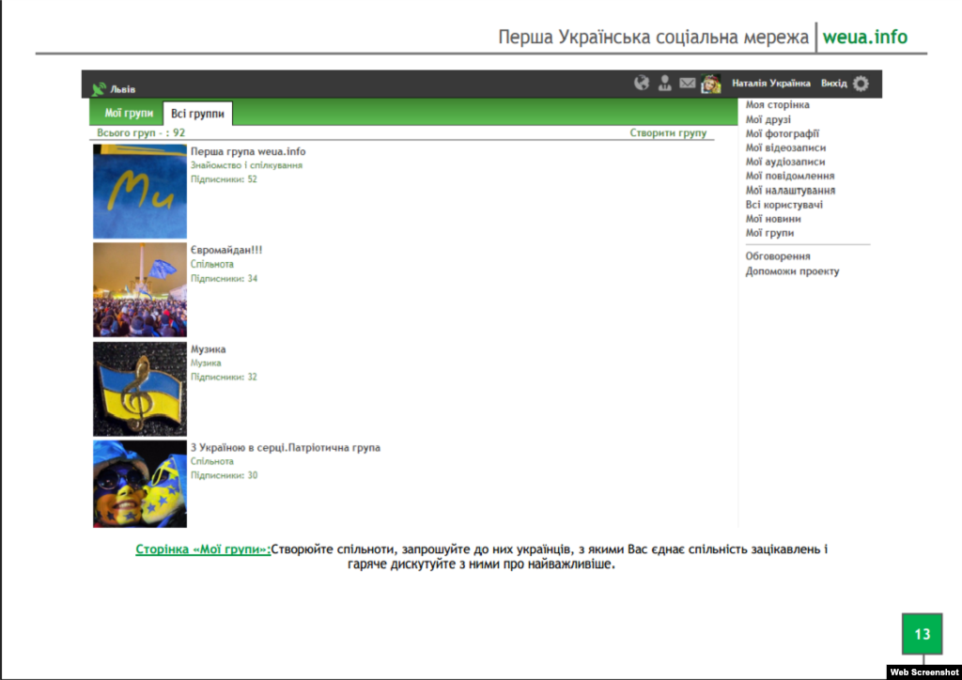The height and width of the screenshot is (680, 962).
Task: Open the Євромайдан!!! group thumbnail
Action: 140,289
